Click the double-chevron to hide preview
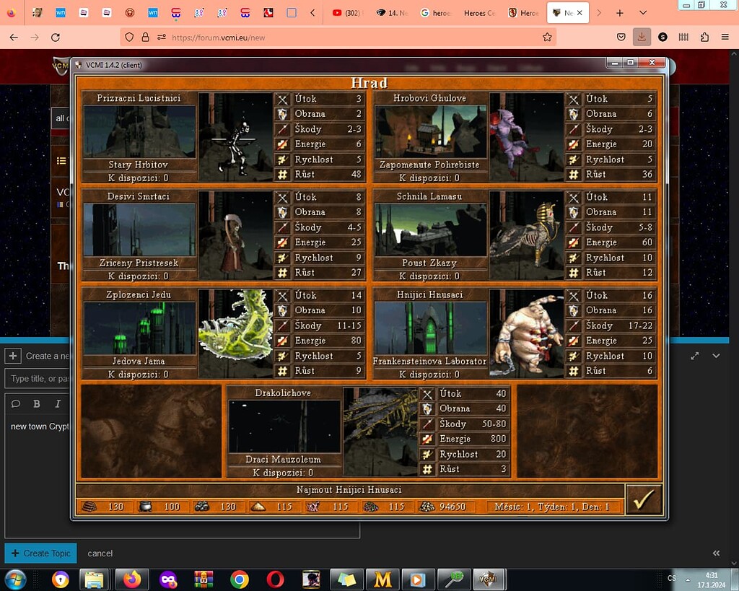The width and height of the screenshot is (739, 591). (716, 553)
